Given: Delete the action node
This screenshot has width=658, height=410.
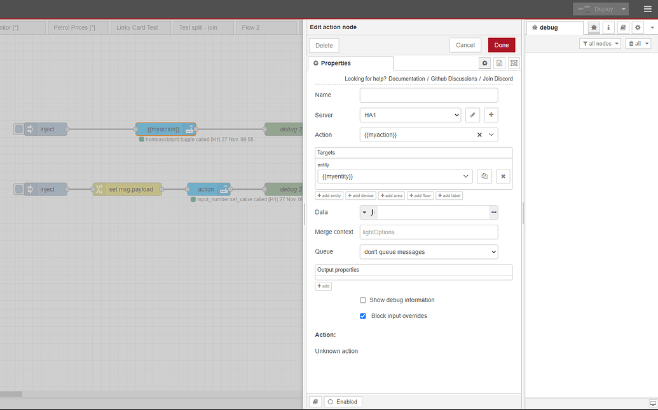Looking at the screenshot, I should [324, 45].
